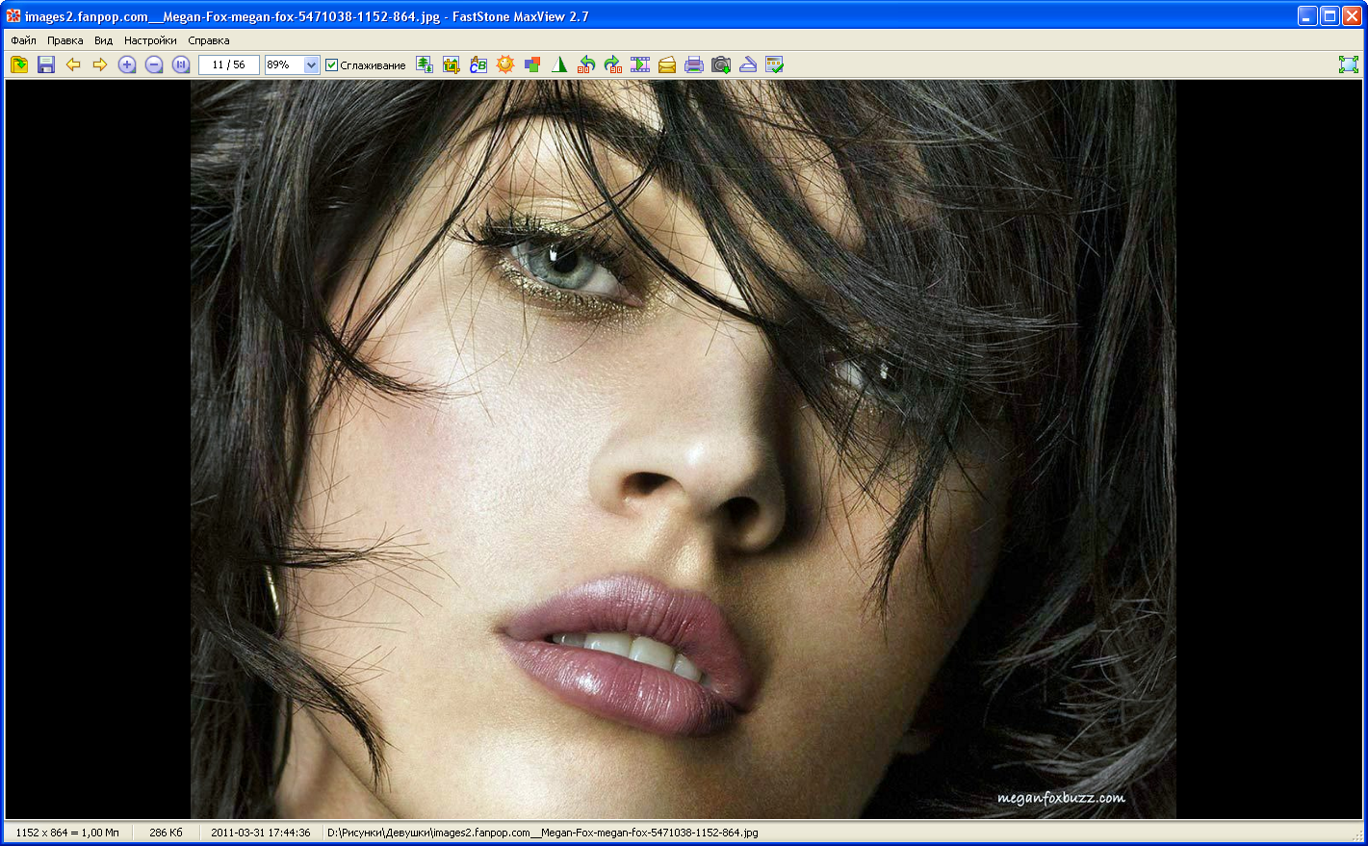Image resolution: width=1368 pixels, height=846 pixels.
Task: Open the Справка menu
Action: pos(209,40)
